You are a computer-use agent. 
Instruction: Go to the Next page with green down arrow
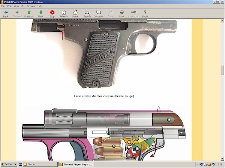pos(40,14)
